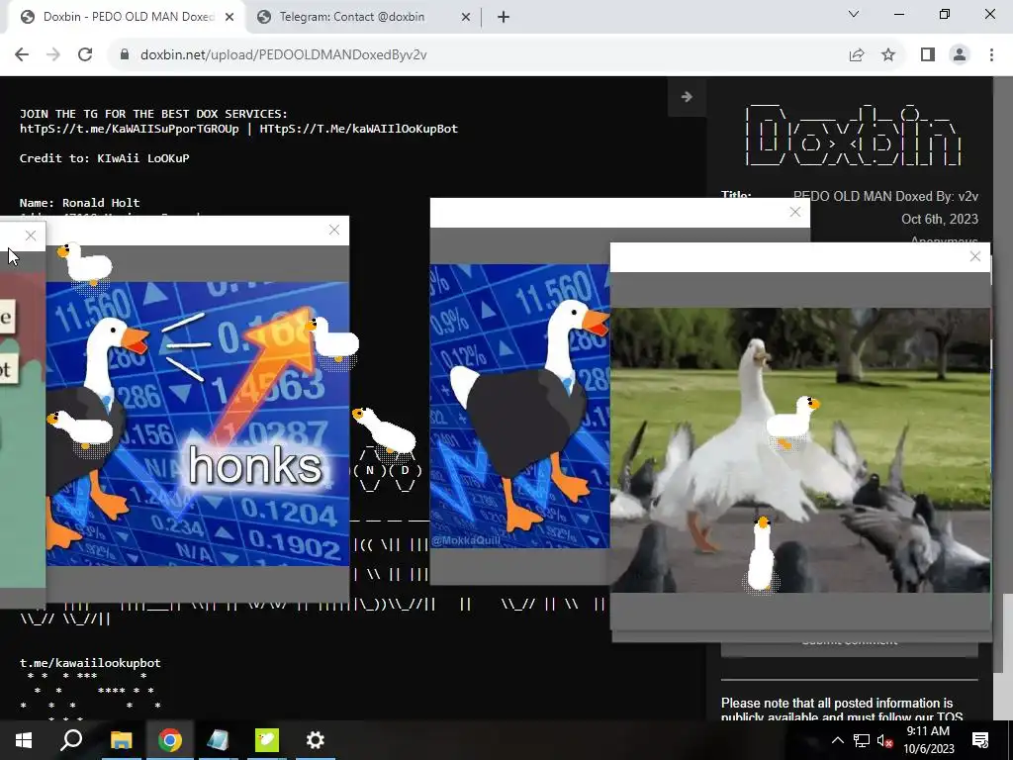Open the Chrome profile menu
This screenshot has width=1013, height=760.
click(x=960, y=55)
